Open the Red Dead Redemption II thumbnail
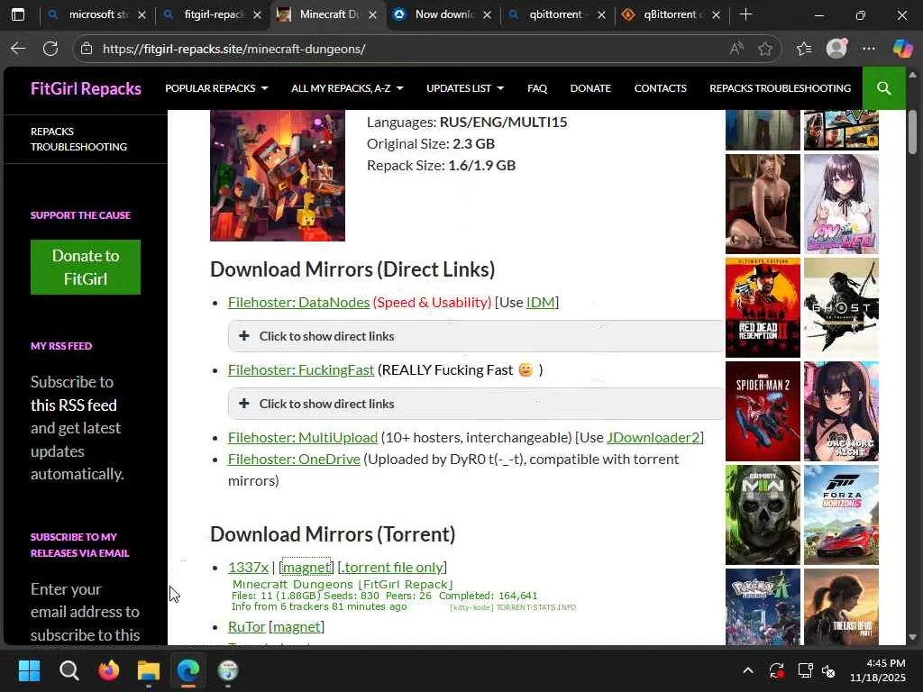 point(763,307)
